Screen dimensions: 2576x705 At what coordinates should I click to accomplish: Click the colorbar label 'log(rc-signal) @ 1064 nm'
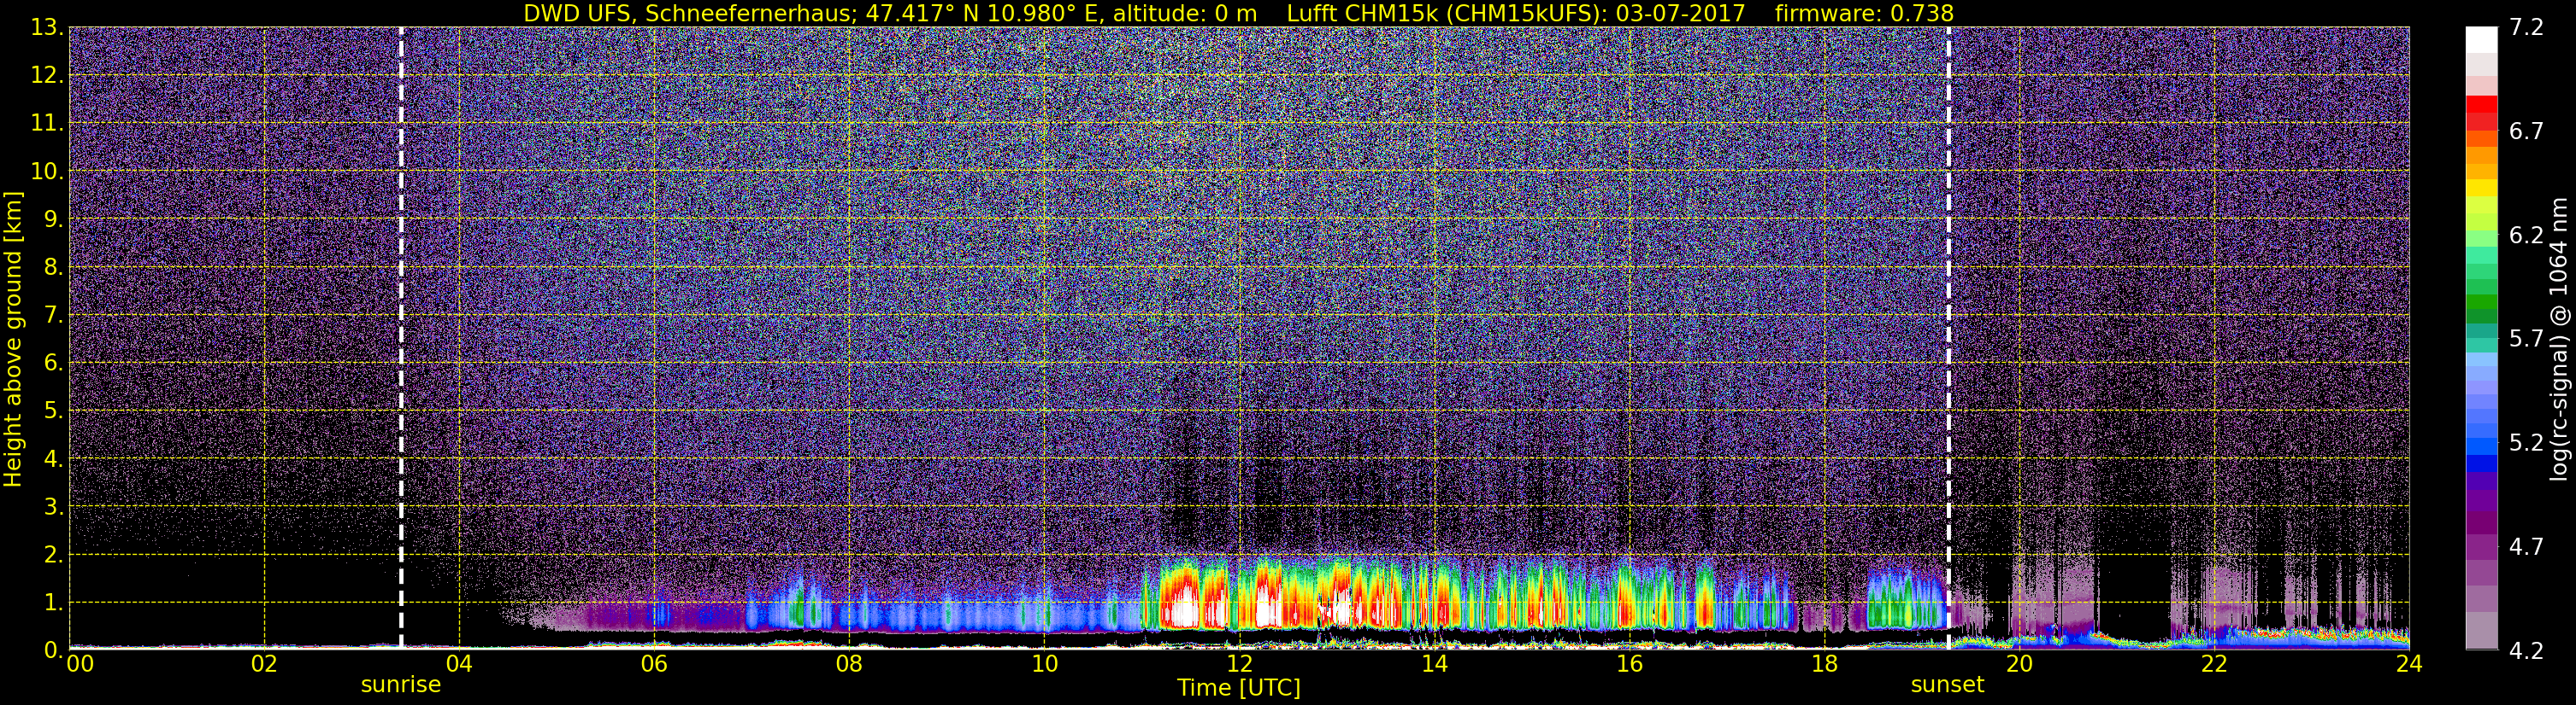2560,339
